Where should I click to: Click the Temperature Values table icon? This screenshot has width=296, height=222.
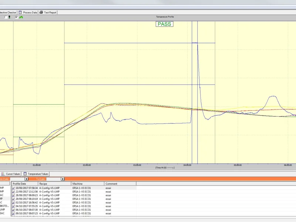(25, 174)
